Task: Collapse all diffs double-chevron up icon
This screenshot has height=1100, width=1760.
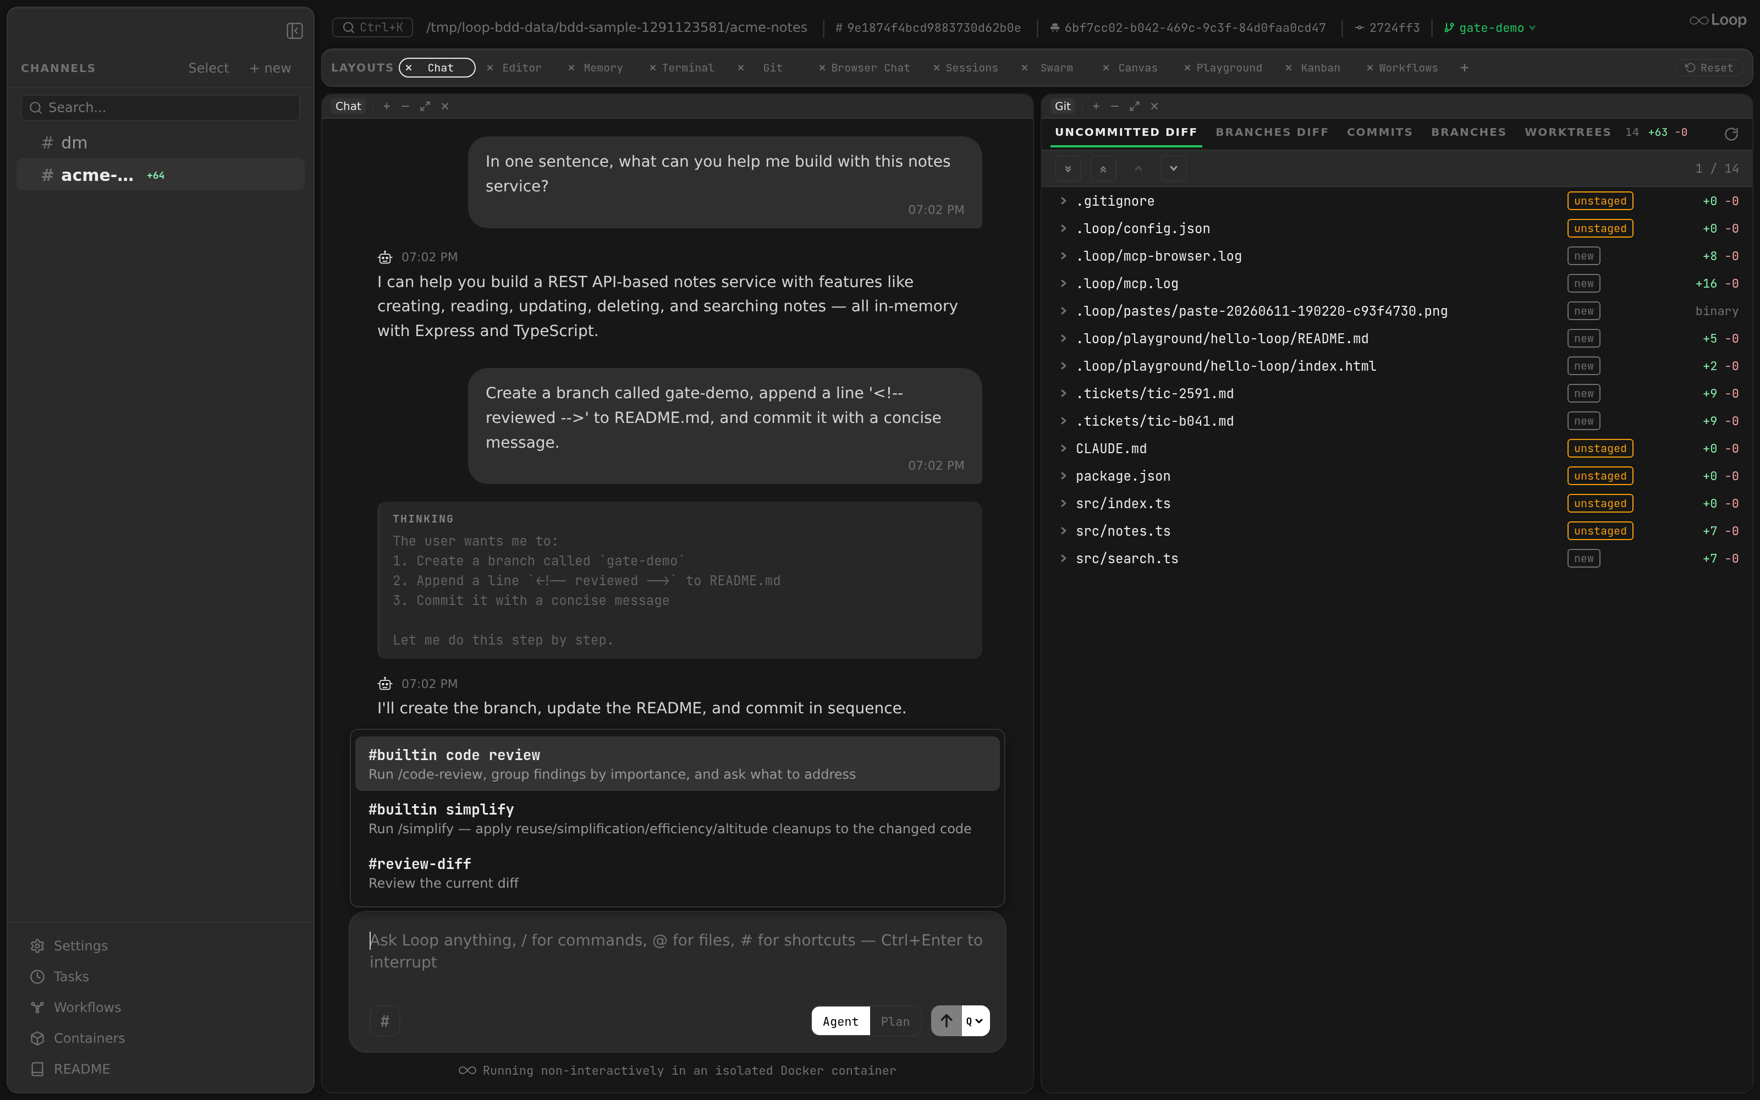Action: [x=1103, y=169]
